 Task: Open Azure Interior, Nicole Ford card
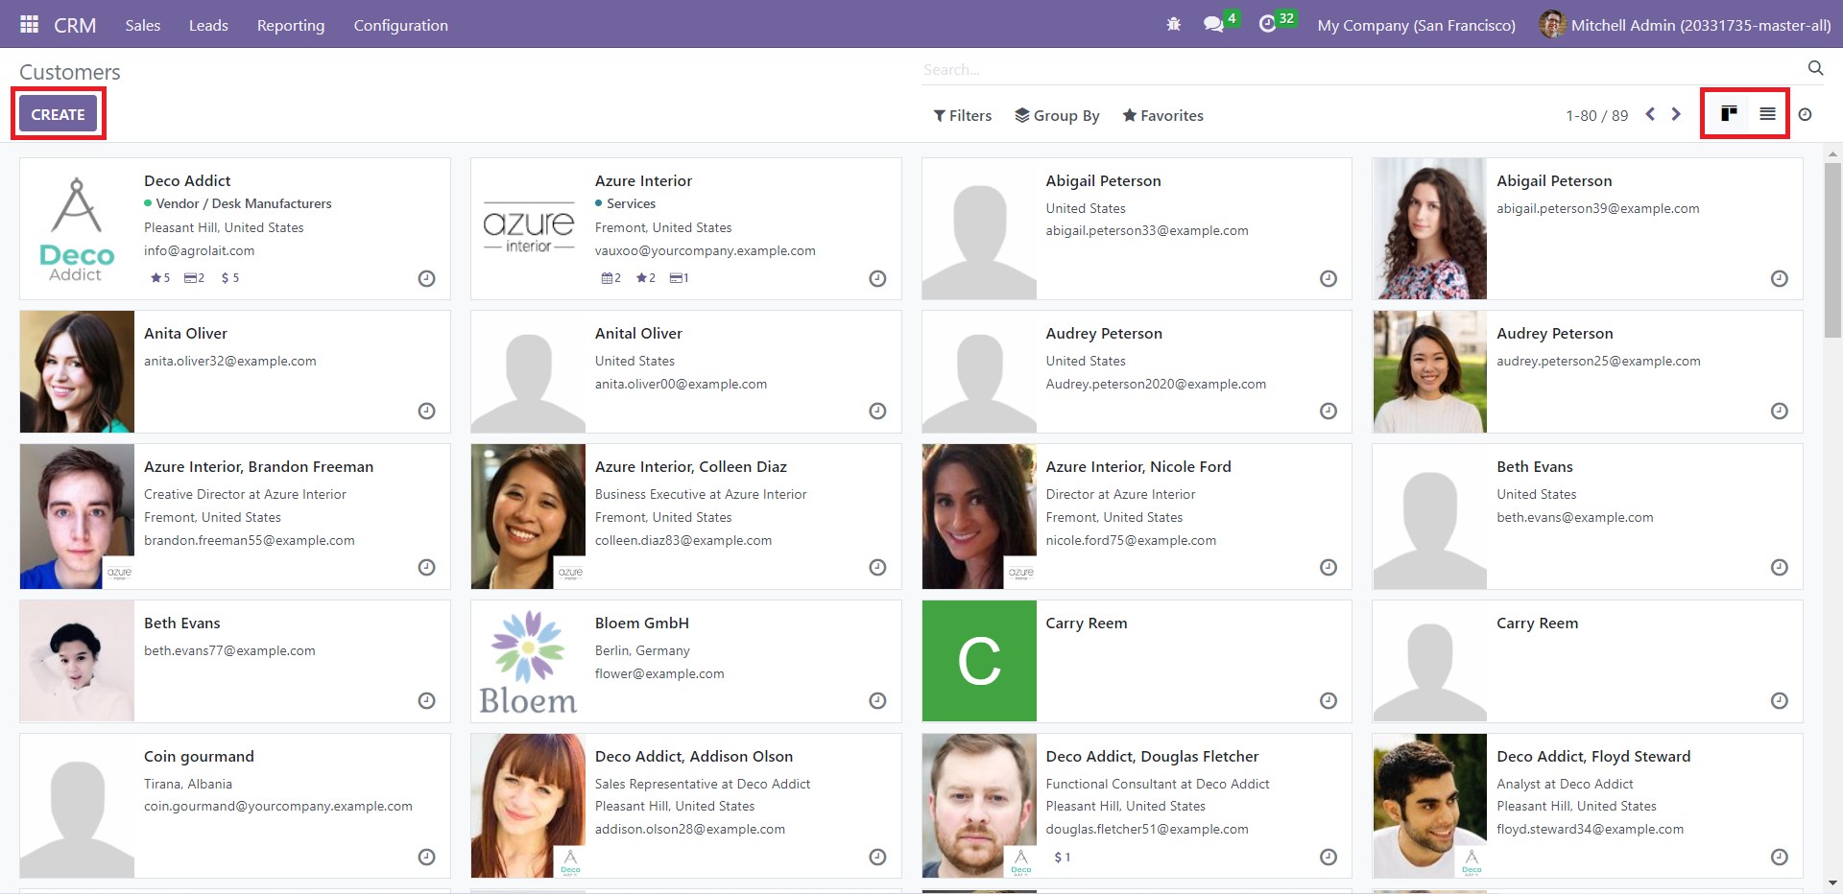tap(1137, 516)
